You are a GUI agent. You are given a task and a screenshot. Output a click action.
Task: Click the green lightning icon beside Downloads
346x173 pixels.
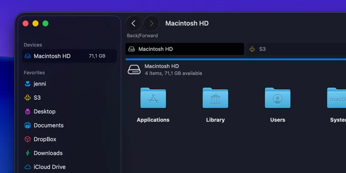pyautogui.click(x=28, y=153)
